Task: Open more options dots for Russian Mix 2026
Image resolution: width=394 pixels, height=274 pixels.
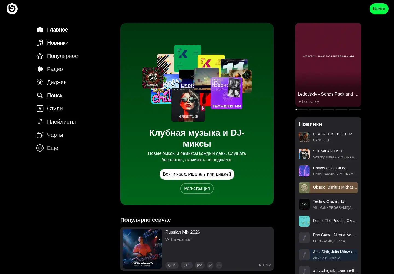Action: [219, 265]
